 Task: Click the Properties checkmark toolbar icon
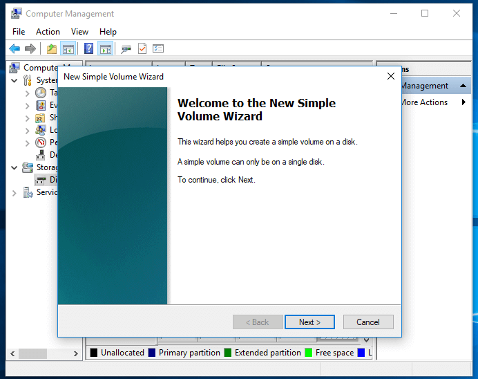point(142,48)
